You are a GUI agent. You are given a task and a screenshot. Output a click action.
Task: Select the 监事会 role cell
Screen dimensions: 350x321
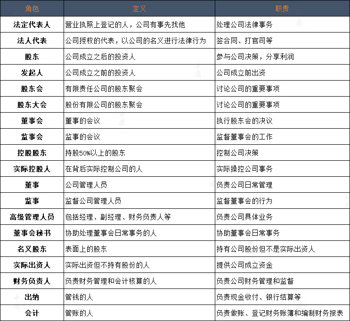[x=32, y=137]
